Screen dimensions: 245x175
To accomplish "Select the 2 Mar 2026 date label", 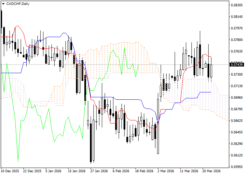I will [166, 171].
